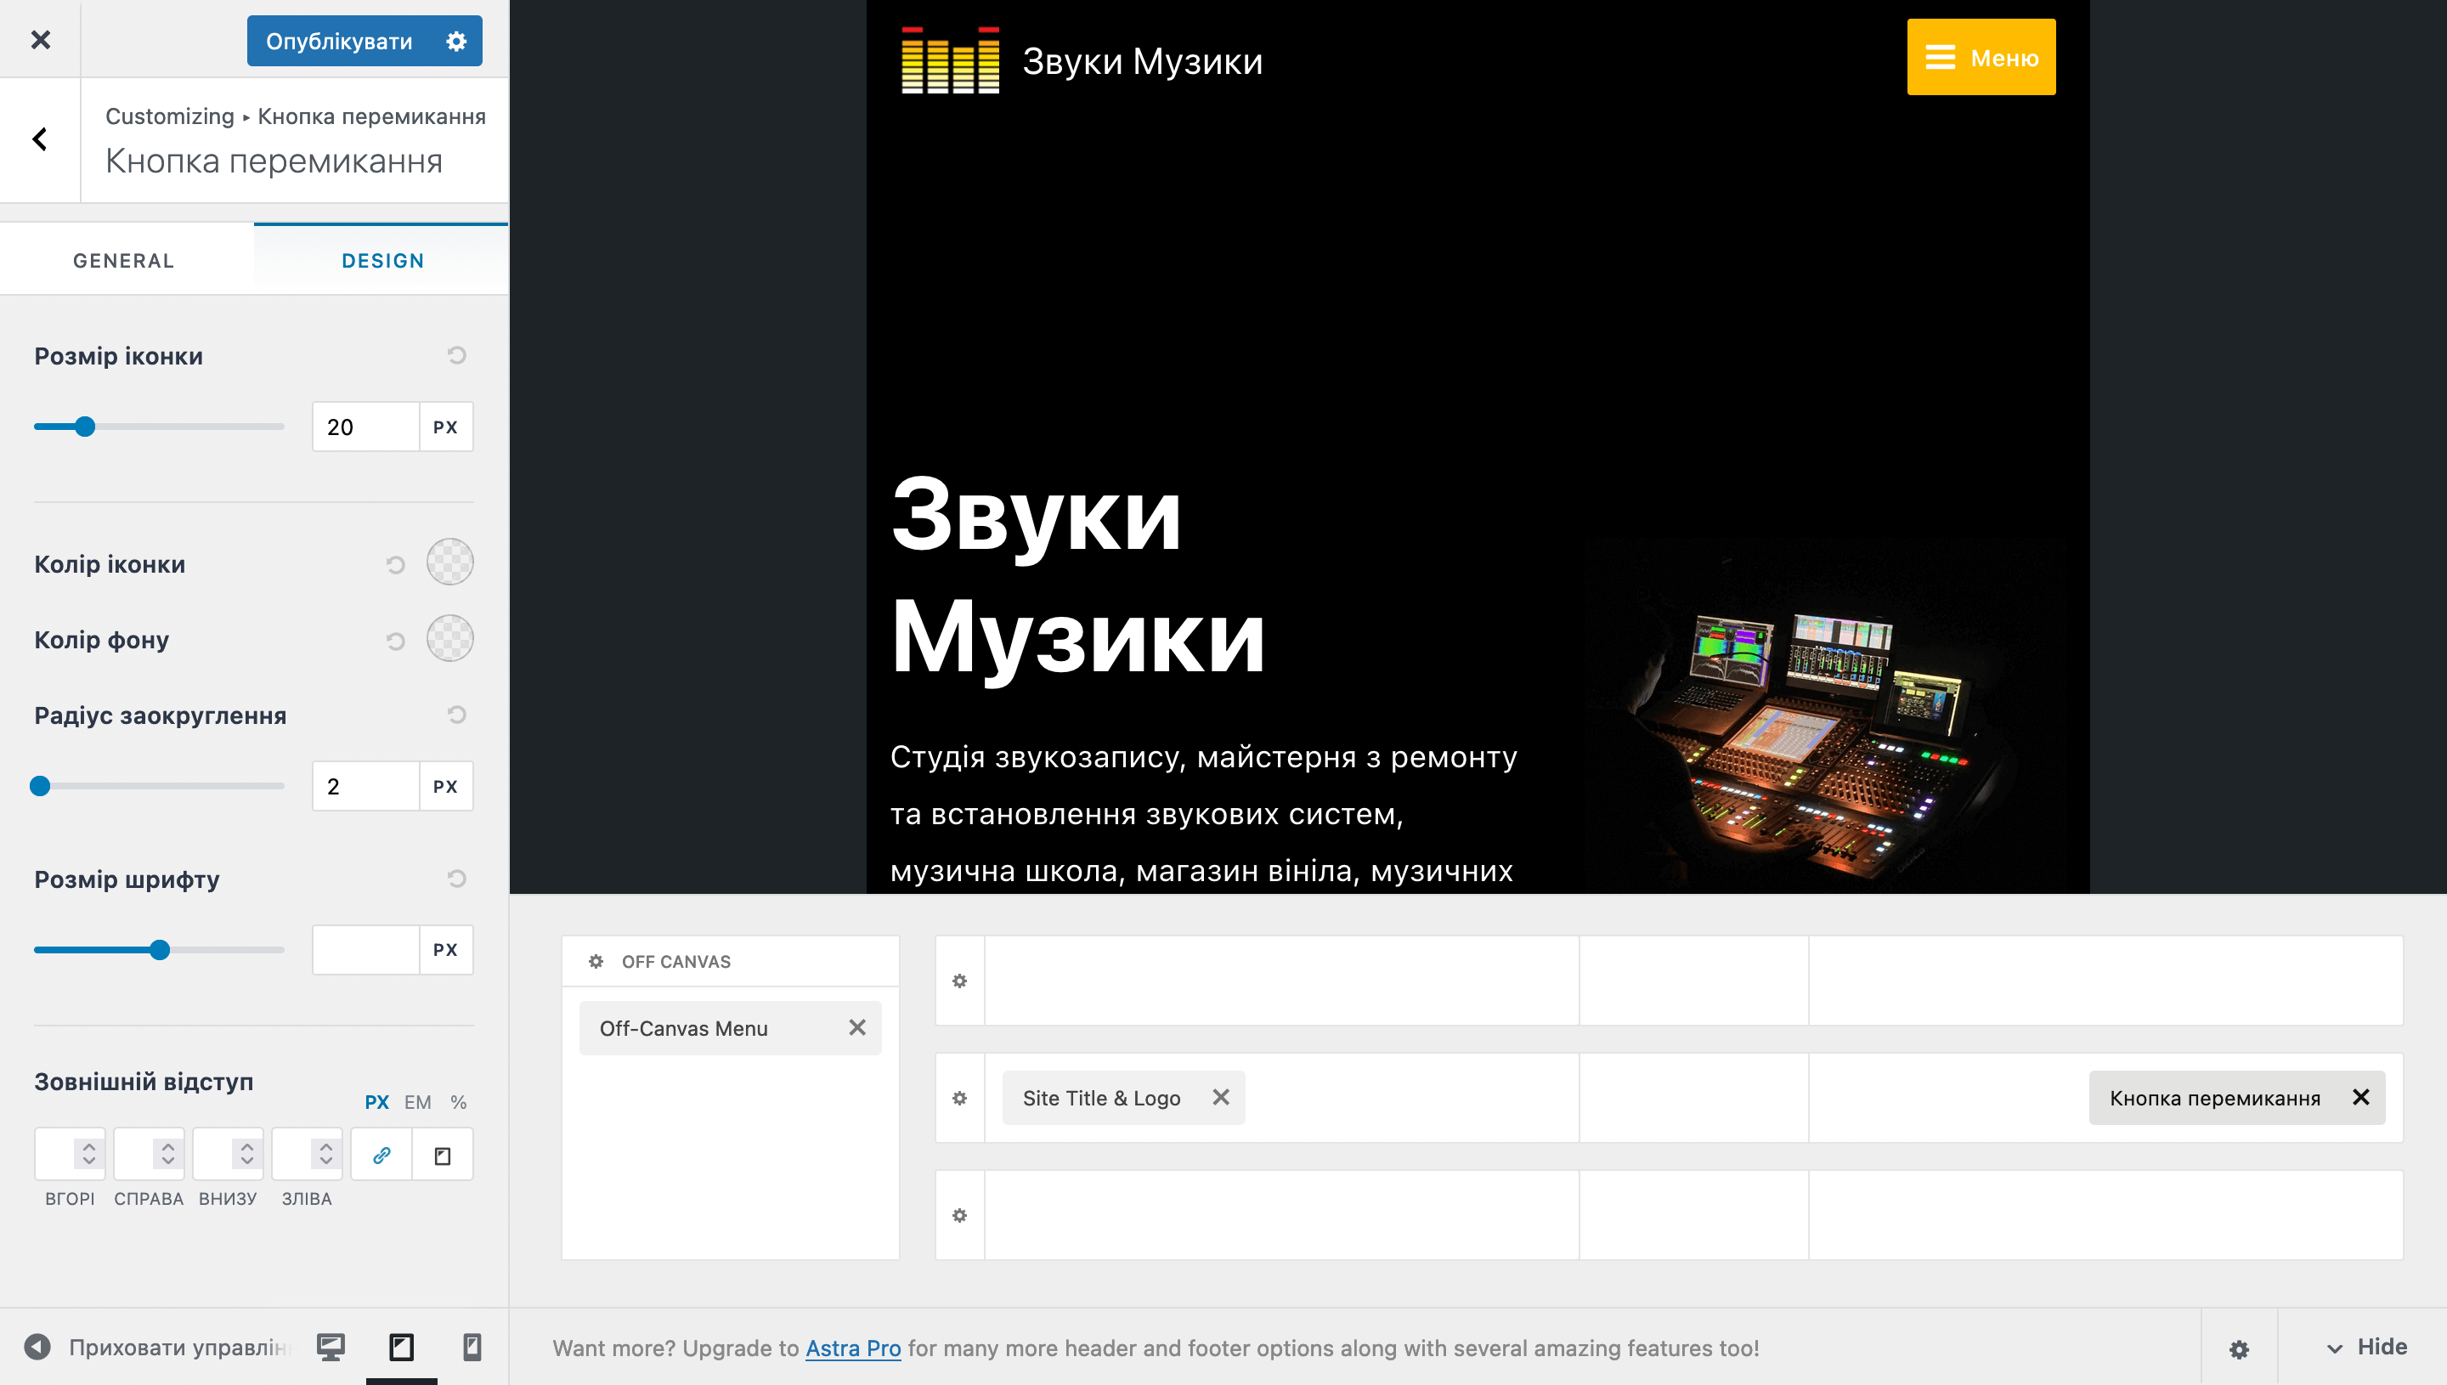Click the equalizer site logo in preview
The height and width of the screenshot is (1385, 2447).
(950, 60)
